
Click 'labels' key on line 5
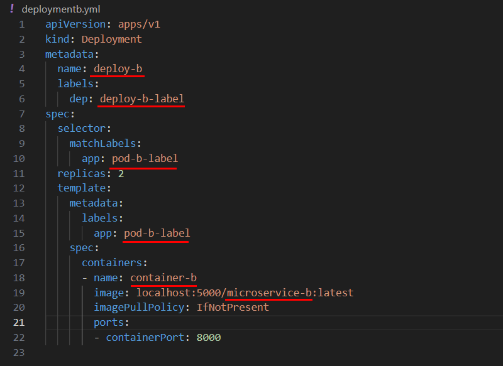click(75, 84)
